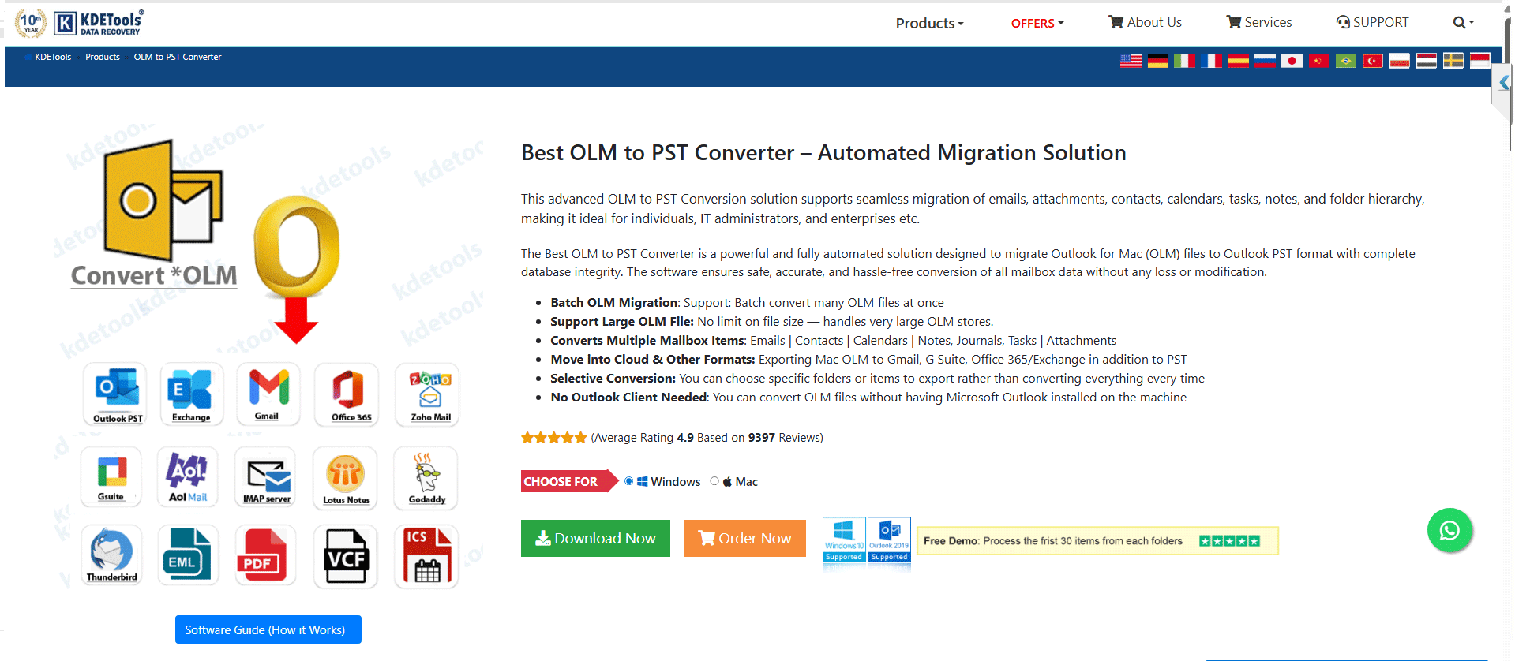The image size is (1515, 661).
Task: Select the Brazilian flag language
Action: (1345, 61)
